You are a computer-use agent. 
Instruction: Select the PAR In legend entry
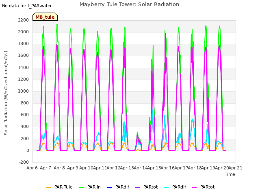pos(90,187)
